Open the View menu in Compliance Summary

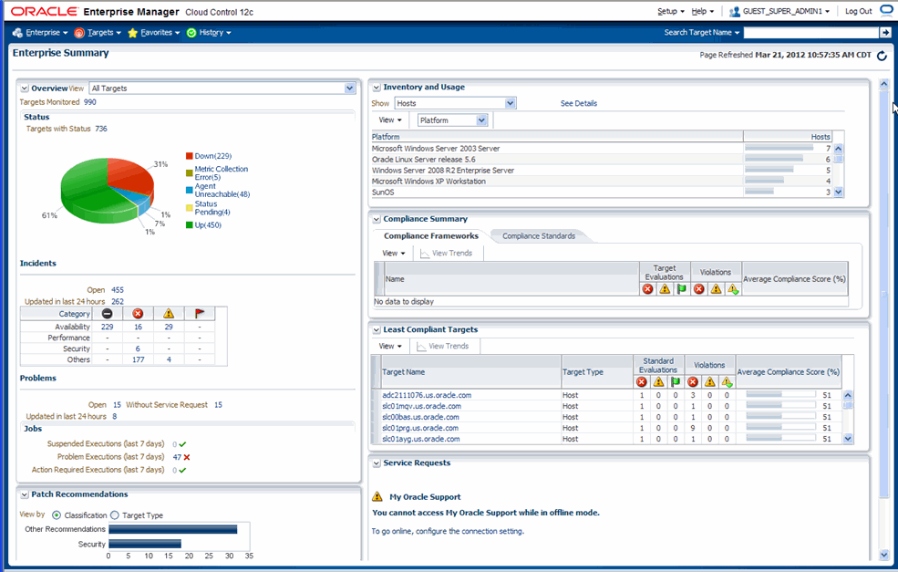point(394,254)
